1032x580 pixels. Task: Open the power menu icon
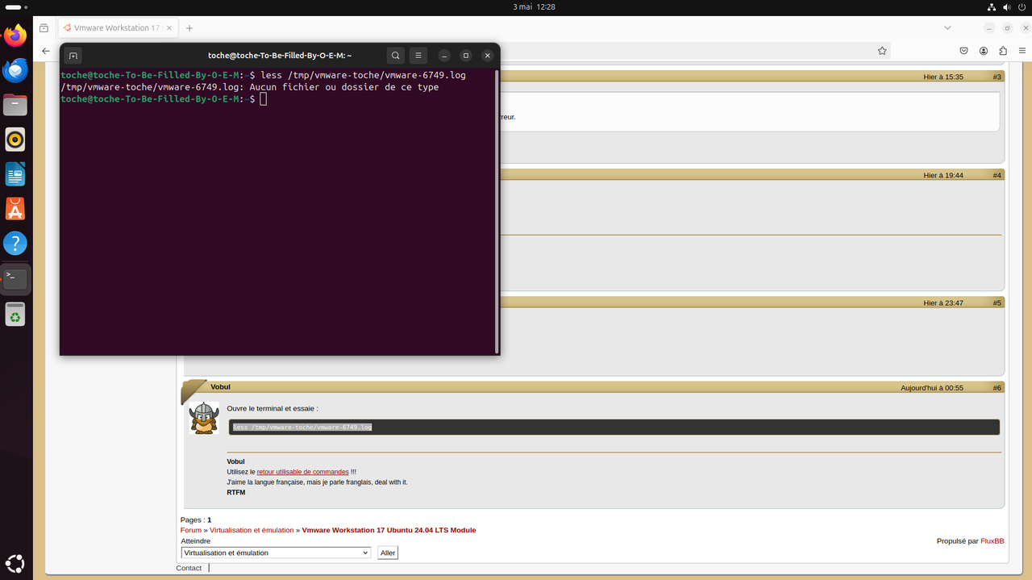(1022, 6)
